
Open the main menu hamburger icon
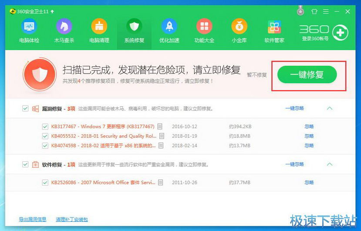click(326, 11)
